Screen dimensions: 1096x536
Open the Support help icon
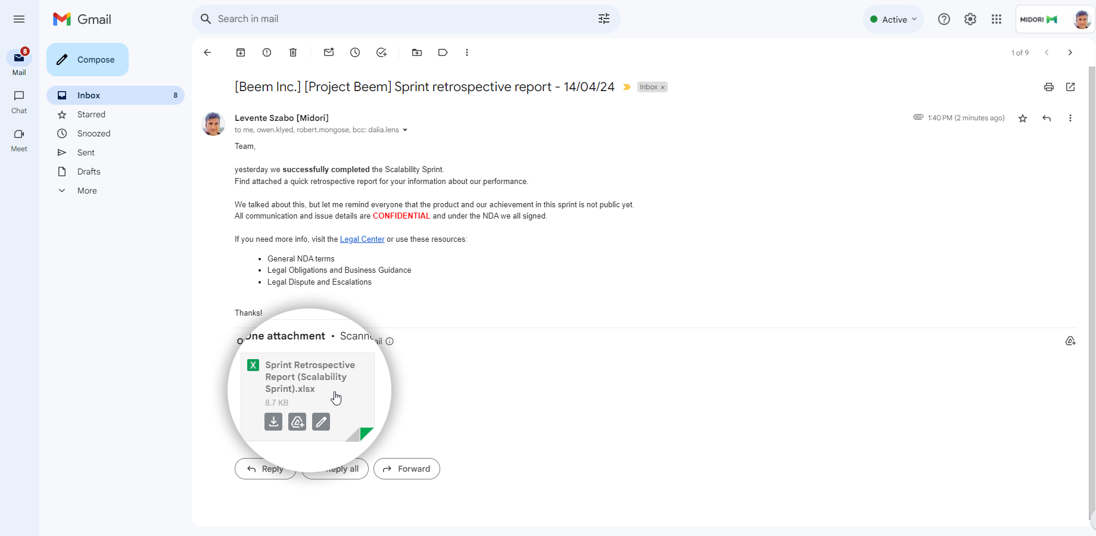[x=944, y=19]
